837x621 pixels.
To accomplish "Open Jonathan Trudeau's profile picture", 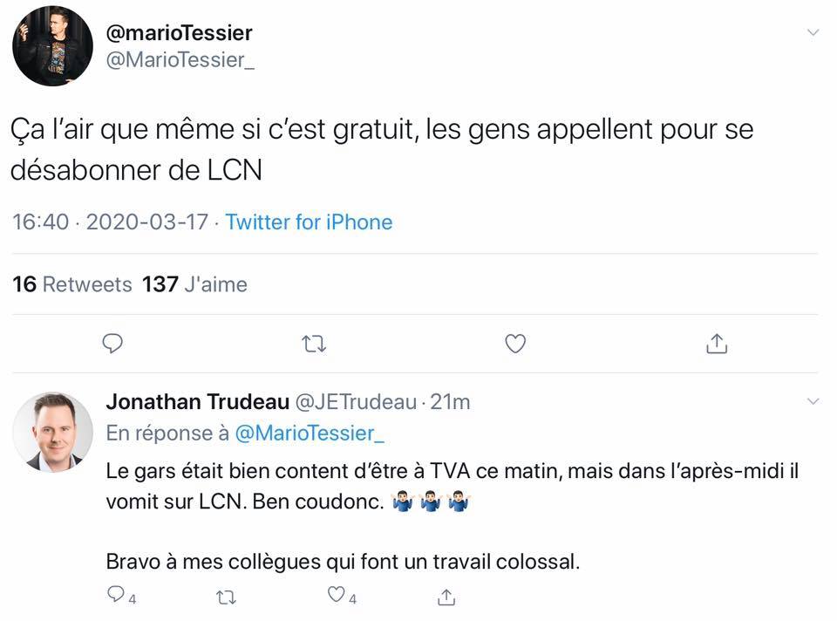I will 52,433.
